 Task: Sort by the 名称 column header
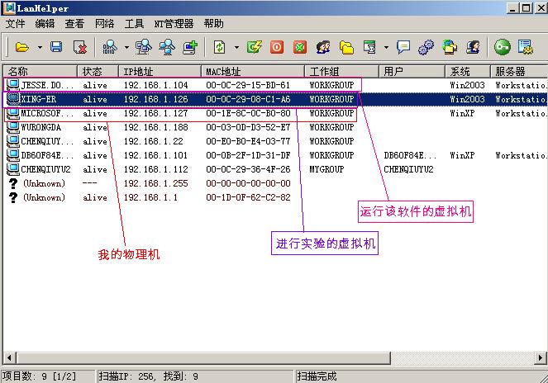tap(41, 71)
